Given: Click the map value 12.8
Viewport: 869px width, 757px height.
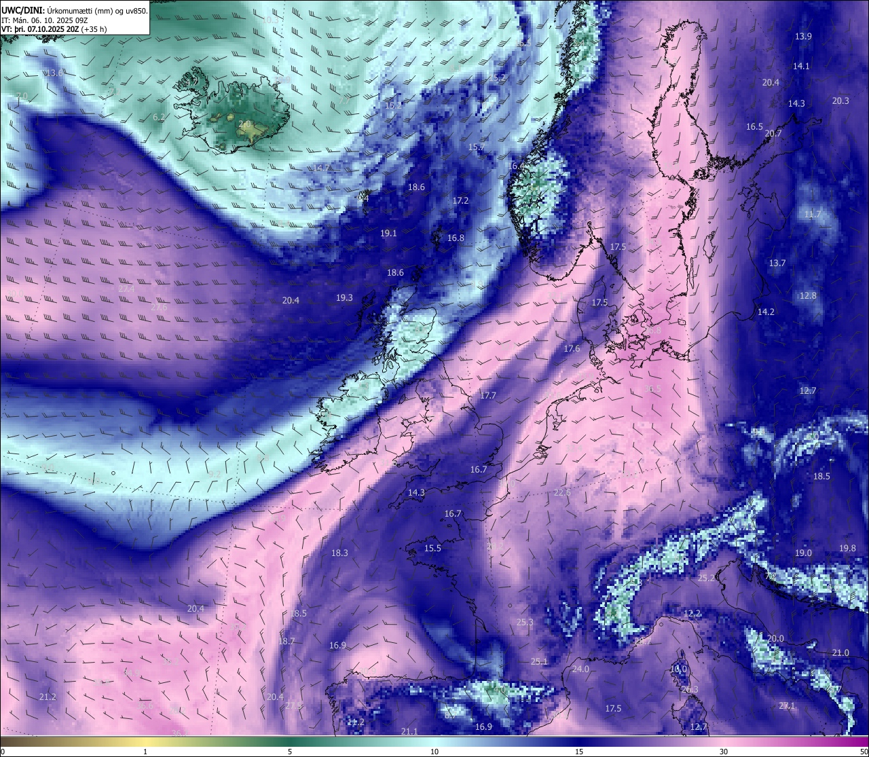Looking at the screenshot, I should [x=808, y=295].
